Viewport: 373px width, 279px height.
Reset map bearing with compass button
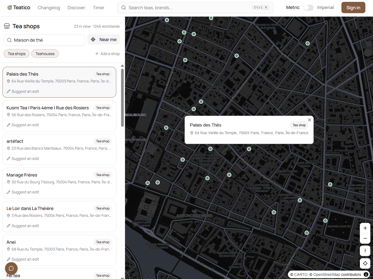[365, 251]
